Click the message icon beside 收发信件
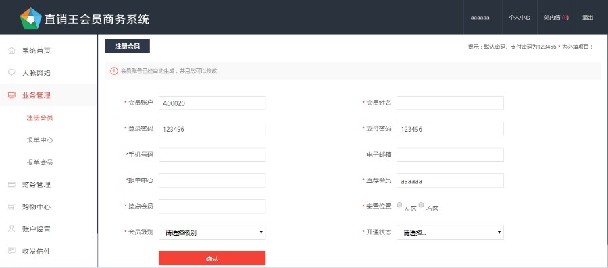Image resolution: width=608 pixels, height=268 pixels. [x=11, y=251]
